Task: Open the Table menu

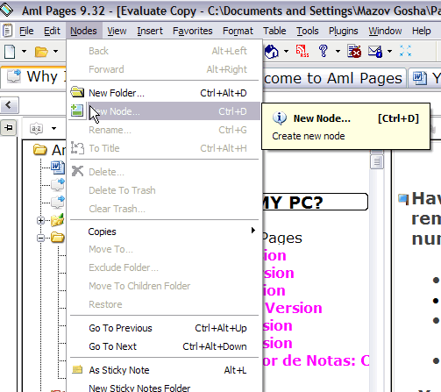Action: coord(274,31)
